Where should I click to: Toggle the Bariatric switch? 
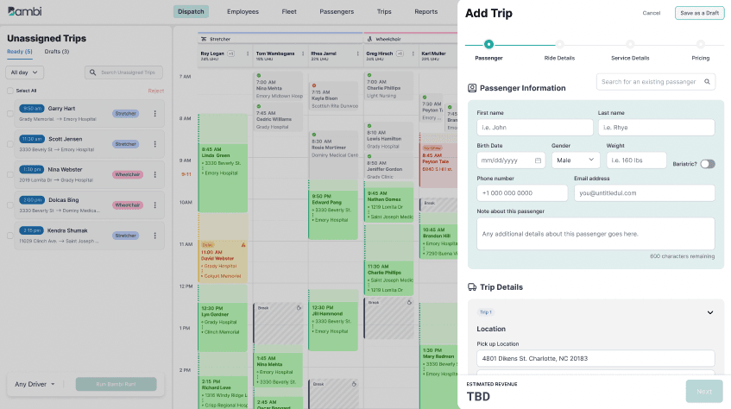pyautogui.click(x=707, y=164)
